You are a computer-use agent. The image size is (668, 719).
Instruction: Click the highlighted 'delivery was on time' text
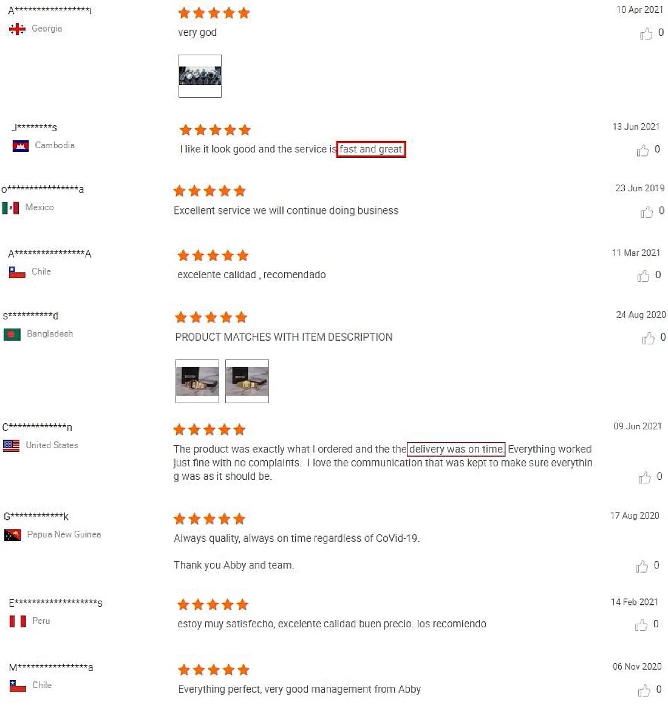click(x=456, y=449)
